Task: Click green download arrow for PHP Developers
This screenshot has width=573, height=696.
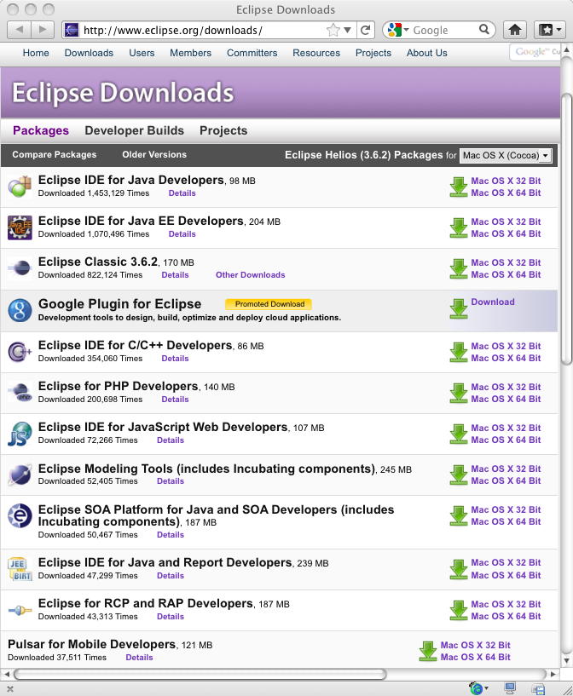Action: tap(459, 394)
